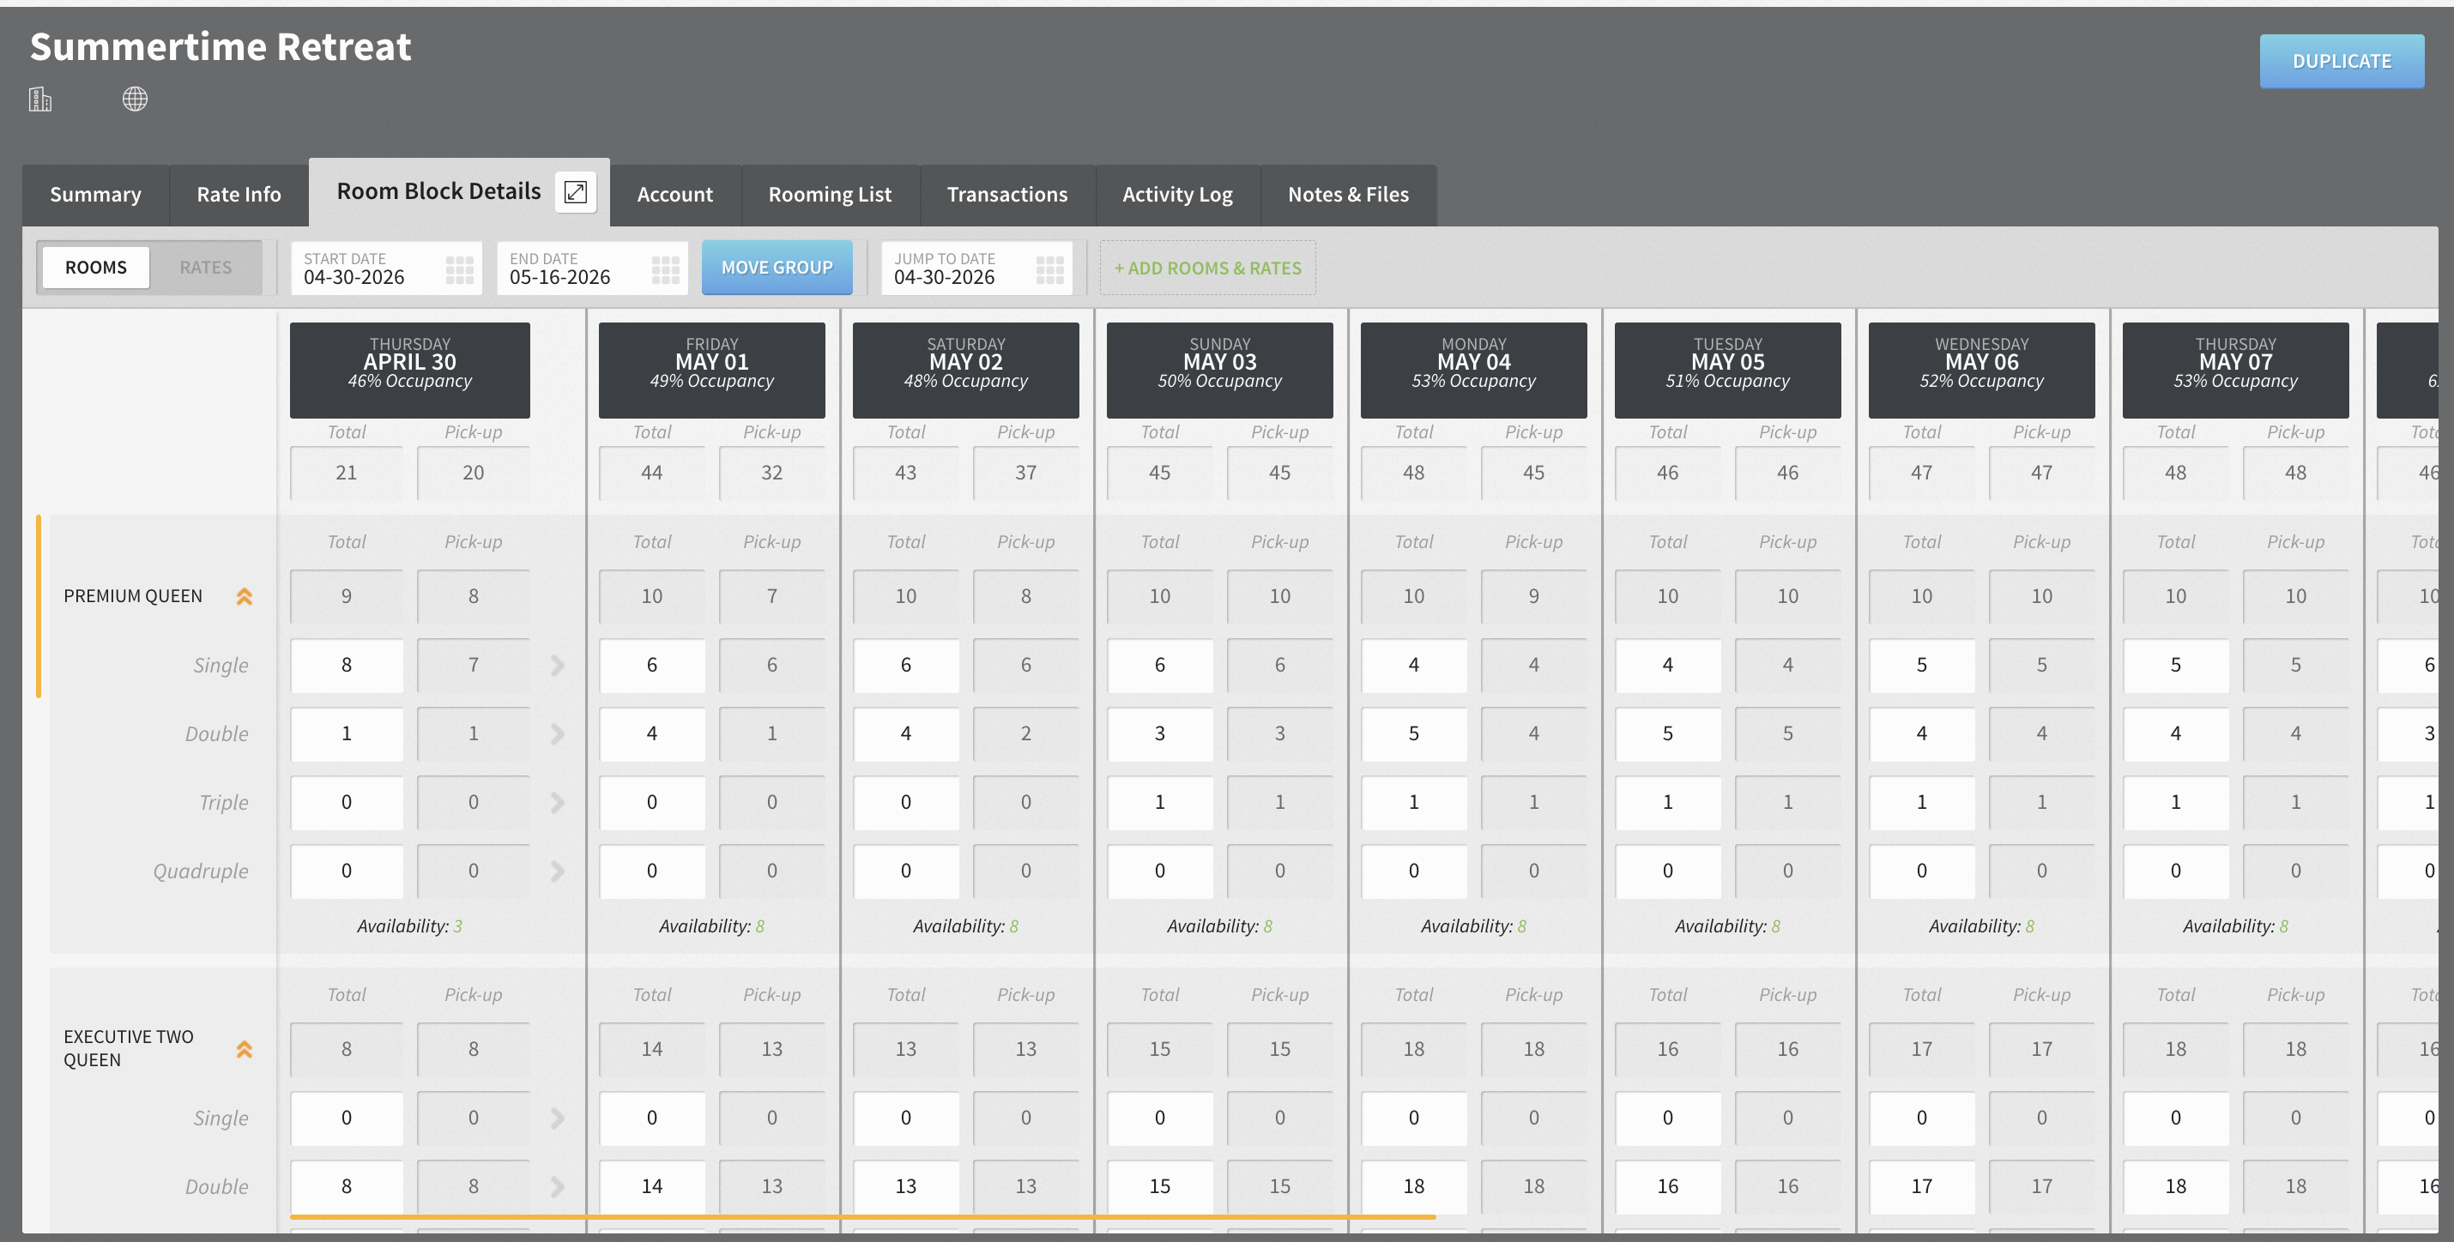Open the Summary tab
The height and width of the screenshot is (1242, 2454).
95,195
